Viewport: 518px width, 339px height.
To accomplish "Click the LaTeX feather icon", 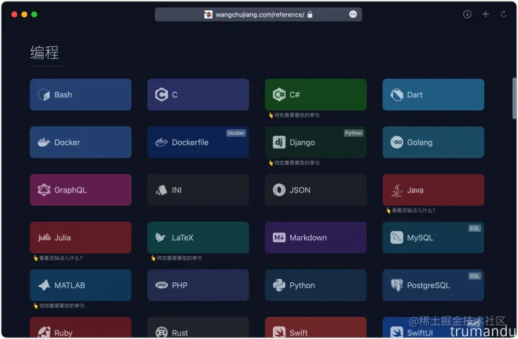I will click(161, 238).
